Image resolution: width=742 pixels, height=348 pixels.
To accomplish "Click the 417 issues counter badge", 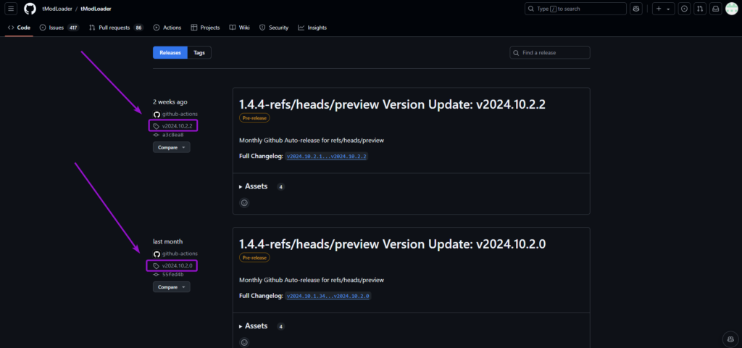I will (x=73, y=28).
